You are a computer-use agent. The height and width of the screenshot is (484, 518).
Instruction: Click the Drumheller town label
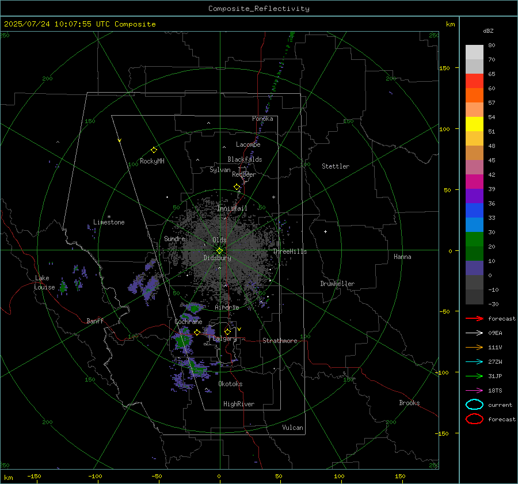pyautogui.click(x=337, y=284)
